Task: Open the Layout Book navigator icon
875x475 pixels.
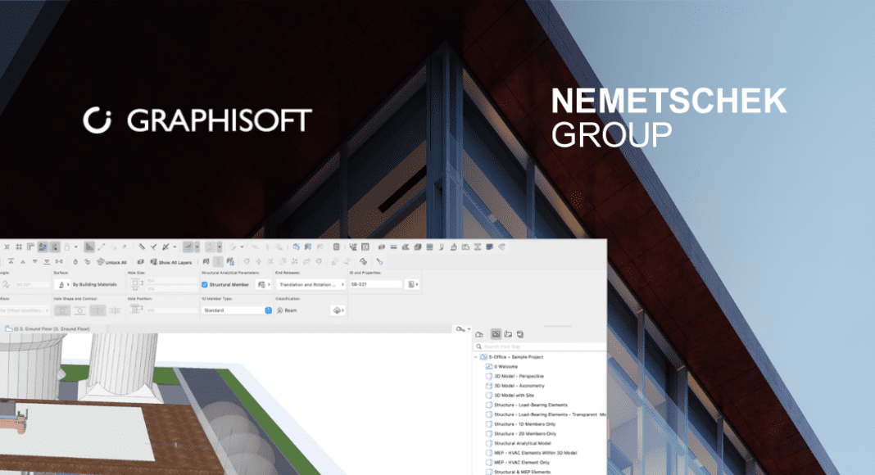Action: (508, 334)
